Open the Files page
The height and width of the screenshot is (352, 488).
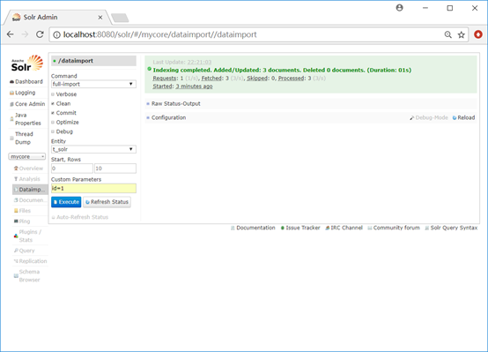[22, 211]
